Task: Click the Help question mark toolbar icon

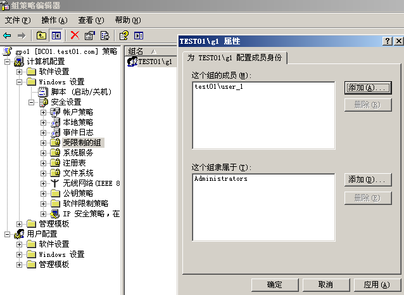Action: [124, 36]
